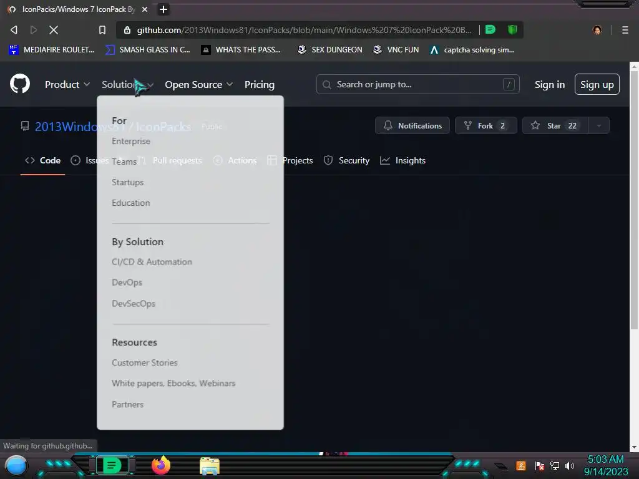Open the green chat app on taskbar
This screenshot has width=639, height=479.
pyautogui.click(x=112, y=465)
